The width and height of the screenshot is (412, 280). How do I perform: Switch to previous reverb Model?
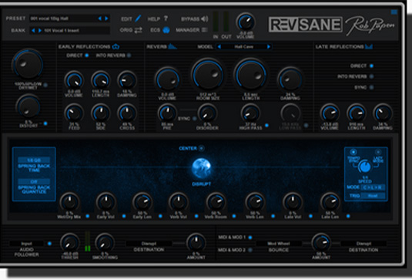tap(219, 47)
